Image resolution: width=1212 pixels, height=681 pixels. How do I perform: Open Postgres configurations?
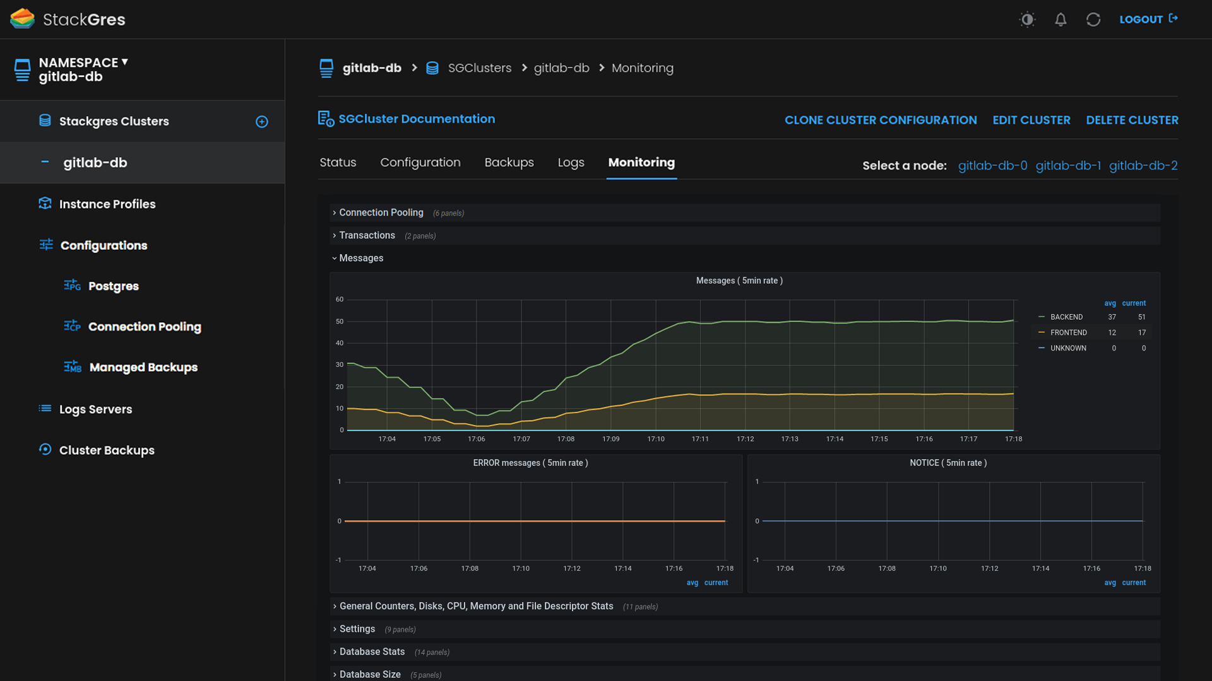point(114,286)
